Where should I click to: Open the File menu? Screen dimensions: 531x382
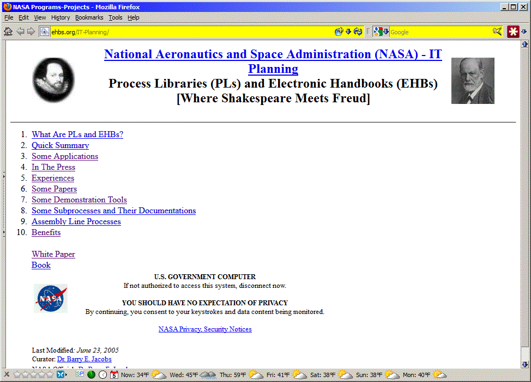tap(9, 17)
